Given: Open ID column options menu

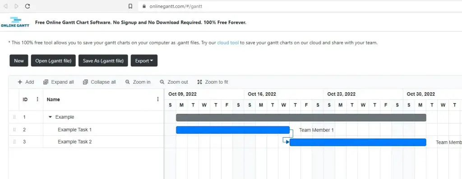Looking at the screenshot, I should 37,99.
